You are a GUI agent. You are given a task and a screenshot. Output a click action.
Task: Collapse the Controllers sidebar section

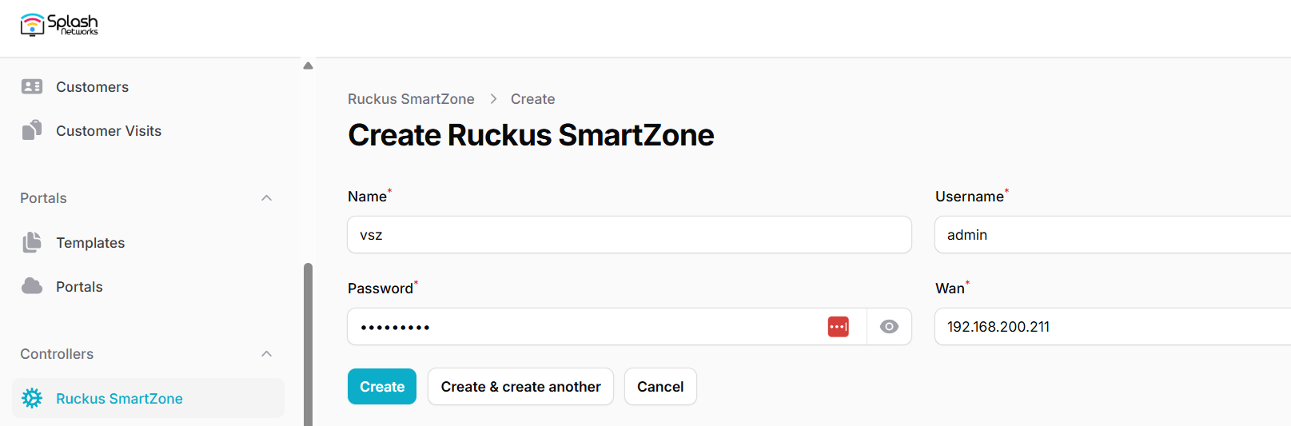[x=267, y=354]
